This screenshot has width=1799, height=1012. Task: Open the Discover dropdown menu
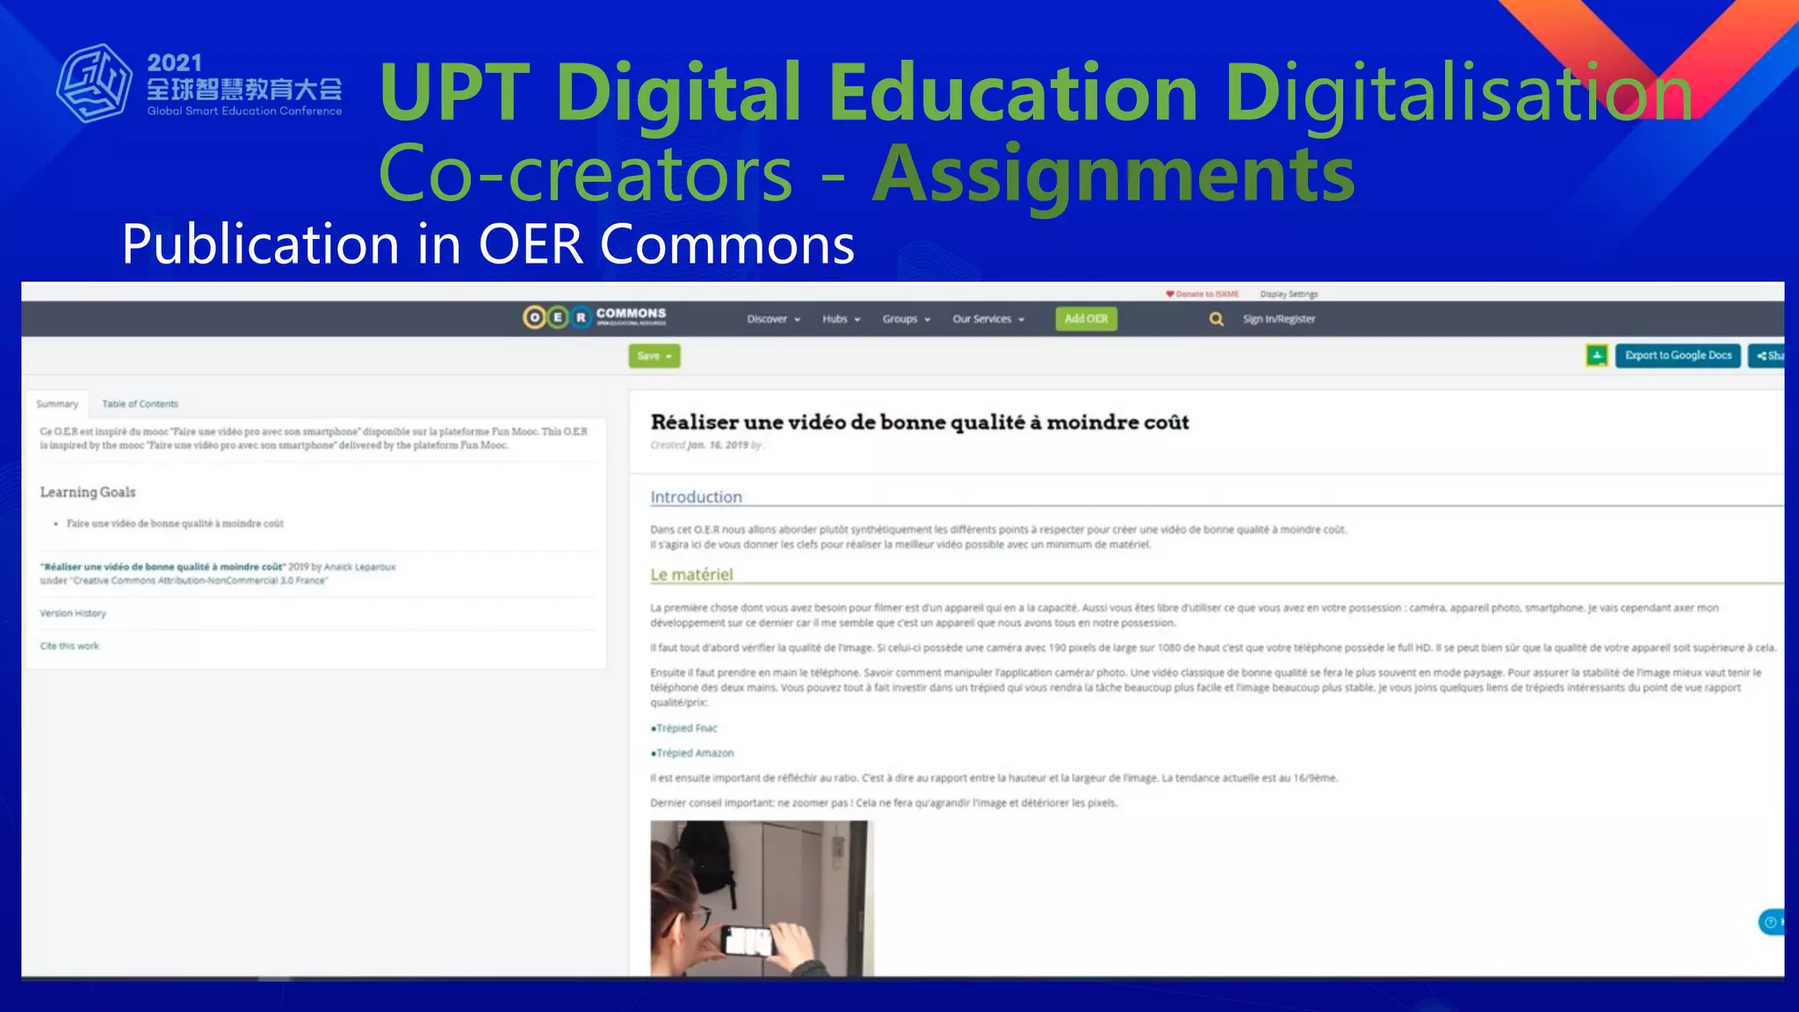773,319
